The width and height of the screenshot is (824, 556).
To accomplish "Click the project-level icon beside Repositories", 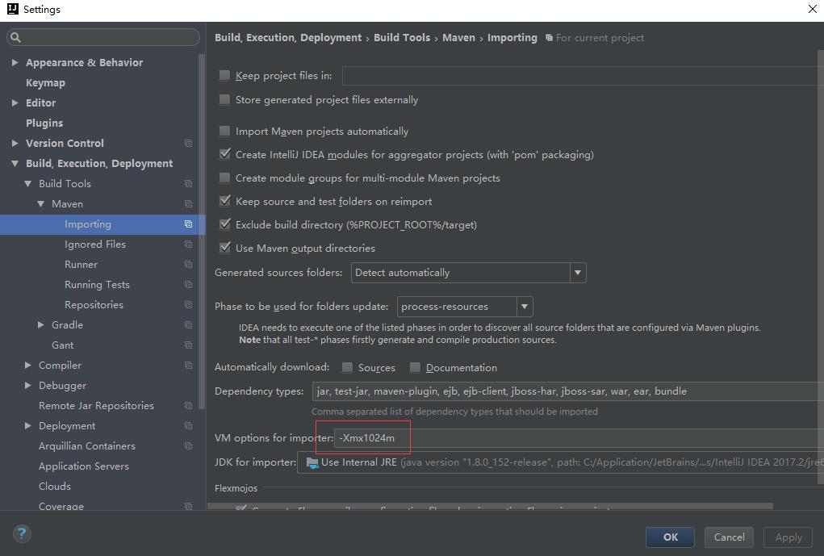I will (188, 305).
